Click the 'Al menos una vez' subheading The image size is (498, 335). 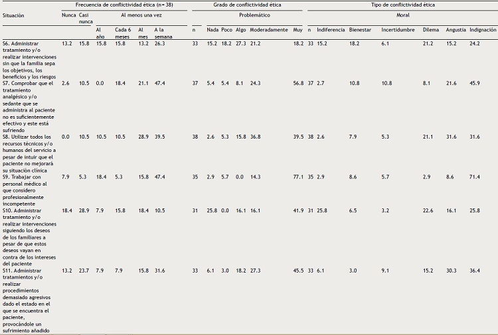(x=141, y=15)
